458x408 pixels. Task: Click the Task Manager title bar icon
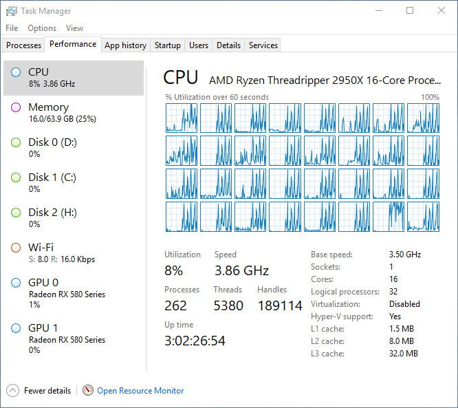tap(11, 11)
